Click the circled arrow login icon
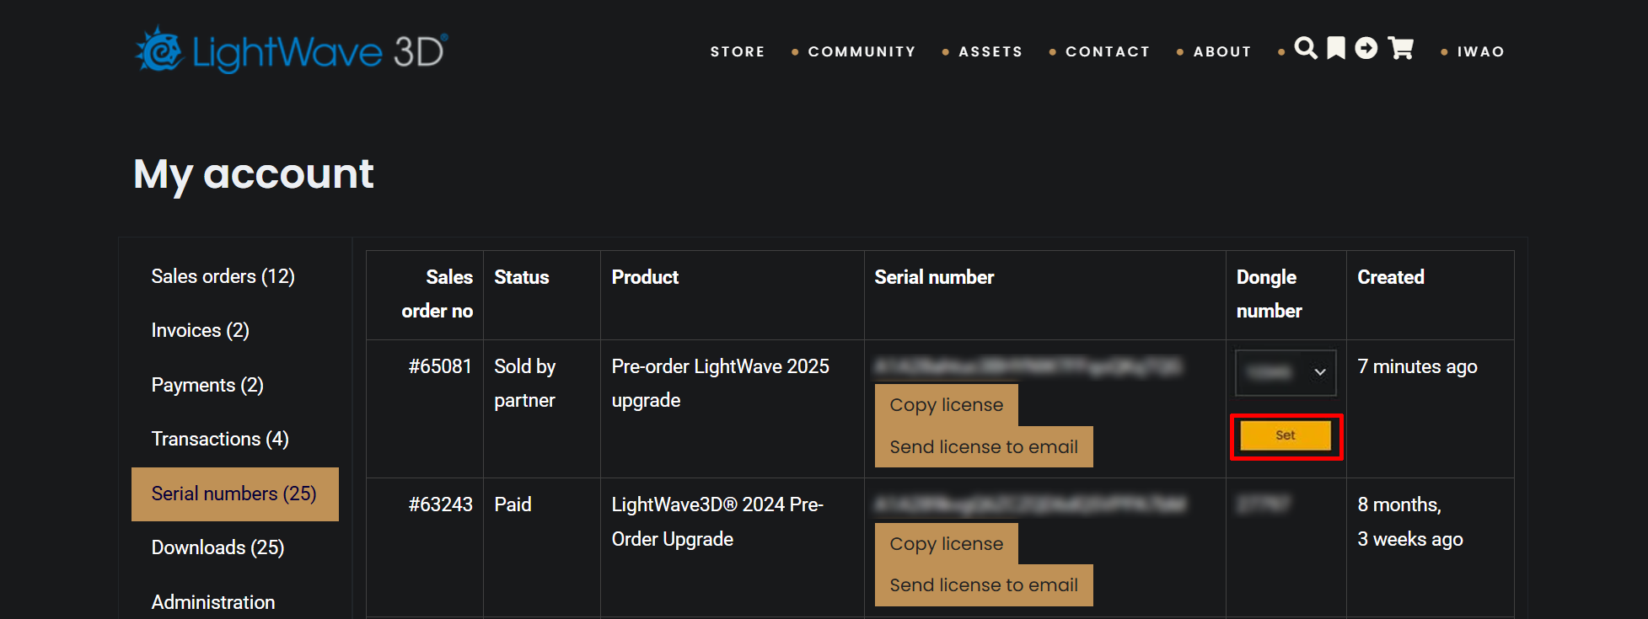Viewport: 1648px width, 619px height. 1366,48
